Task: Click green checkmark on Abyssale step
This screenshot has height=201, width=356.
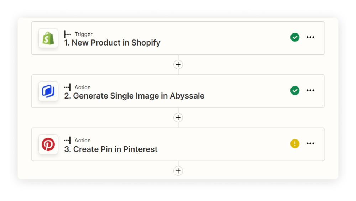Action: click(295, 90)
